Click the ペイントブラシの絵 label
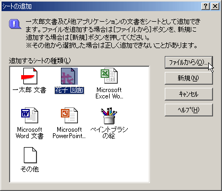Viewport: 222px width, 191px height. tap(109, 133)
